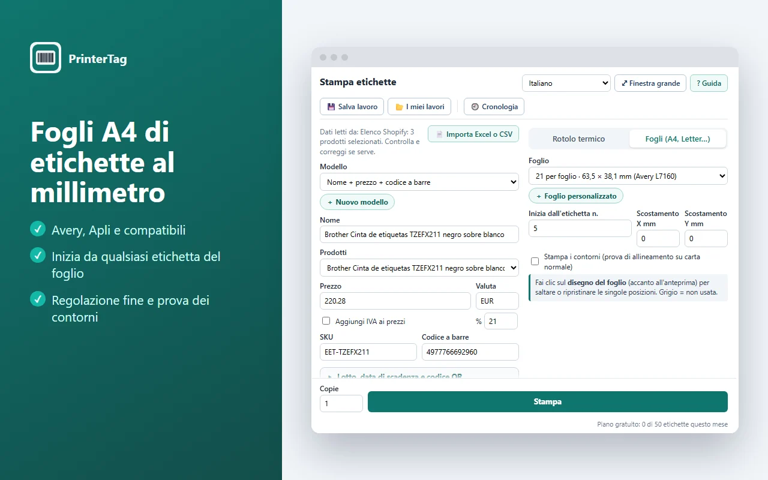Viewport: 768px width, 480px height.
Task: Tick the Stampa i contorni checkbox
Action: point(535,261)
